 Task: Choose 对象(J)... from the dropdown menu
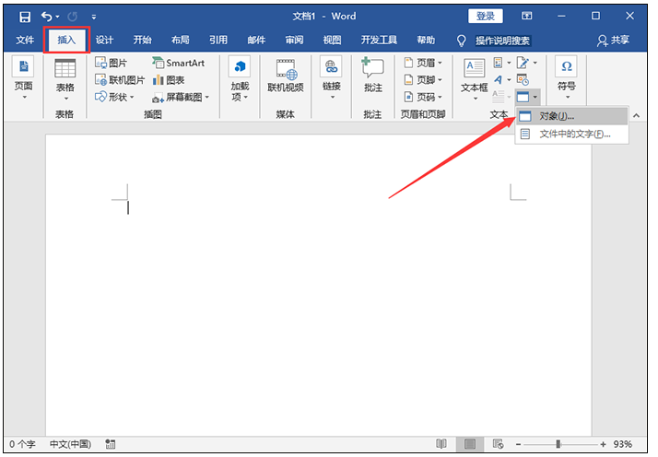571,116
